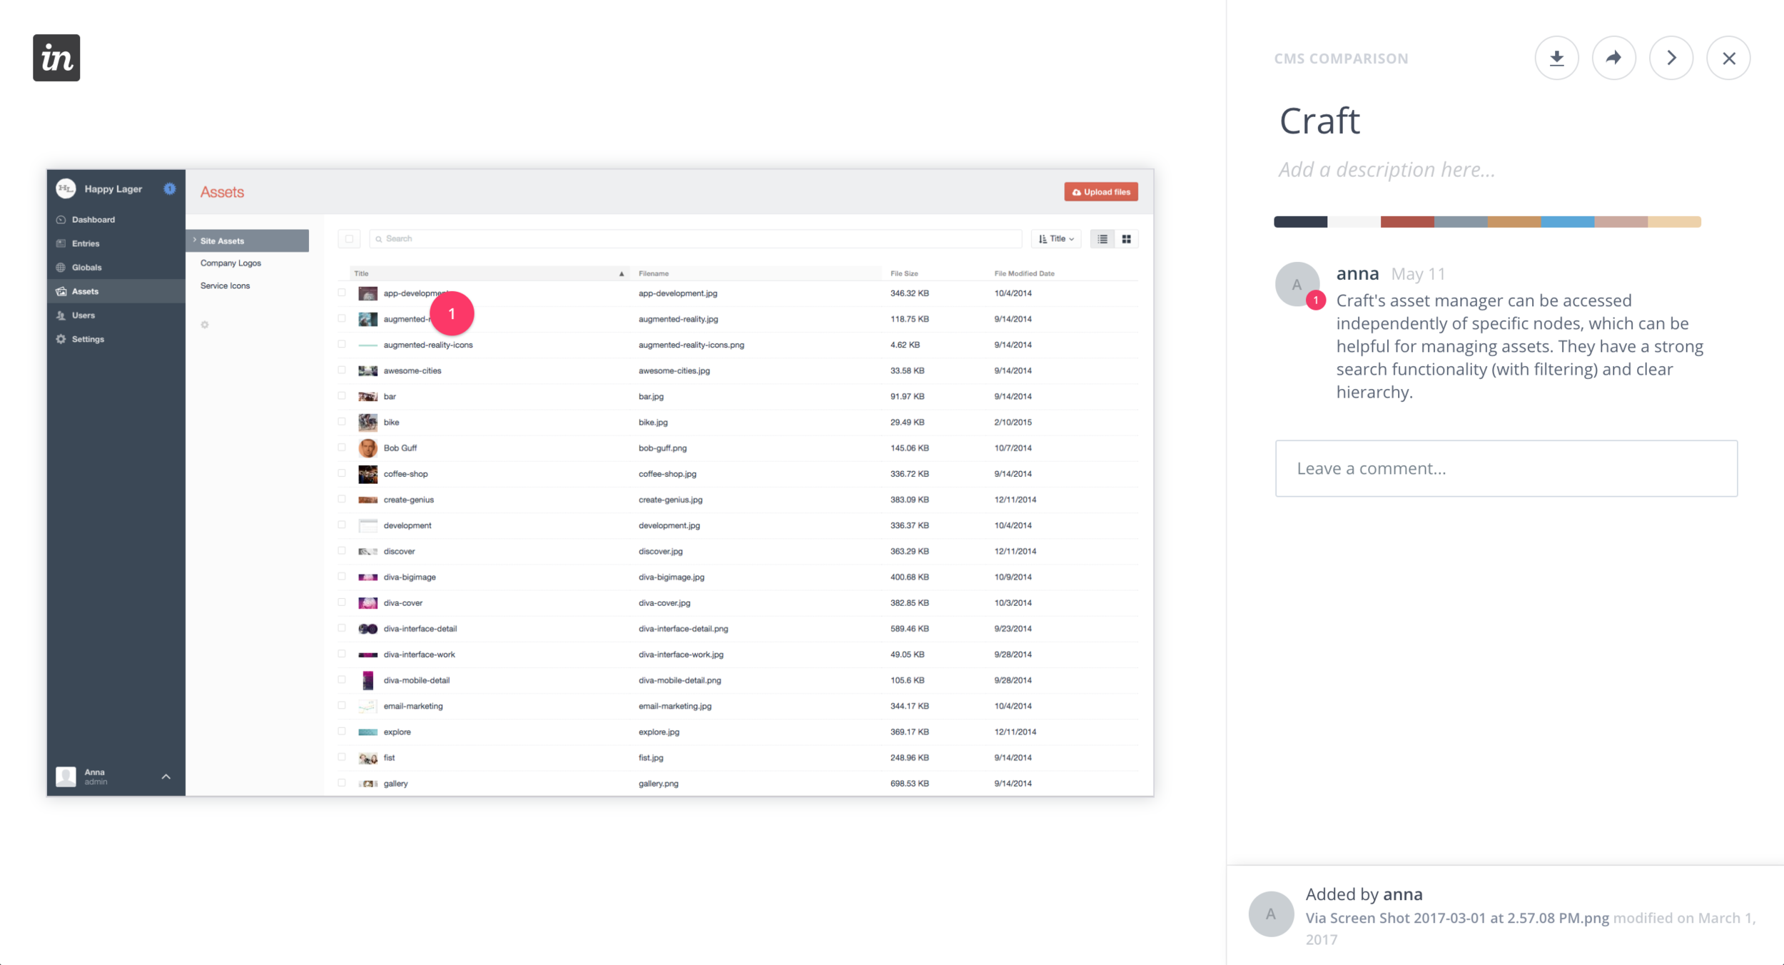Sort by the File Size column header
Screen dimensions: 1784x965
click(903, 273)
